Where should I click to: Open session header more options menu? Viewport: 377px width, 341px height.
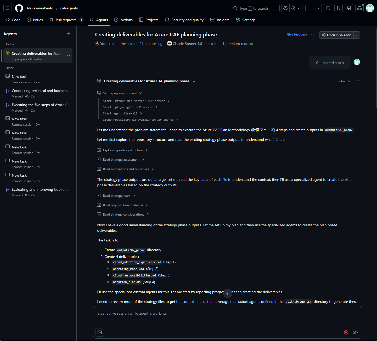(x=313, y=34)
